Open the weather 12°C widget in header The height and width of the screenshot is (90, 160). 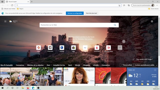point(13,21)
